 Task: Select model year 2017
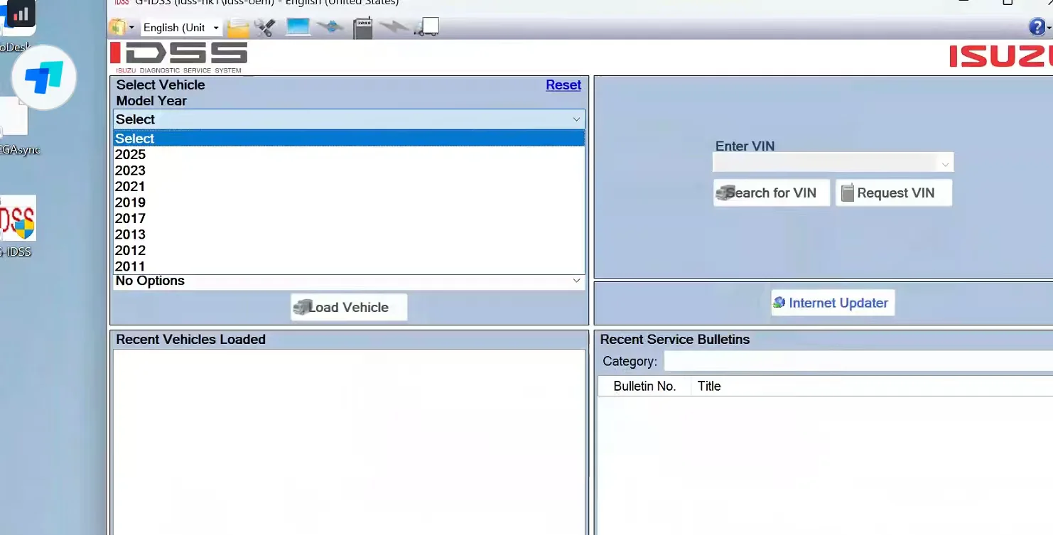point(349,219)
